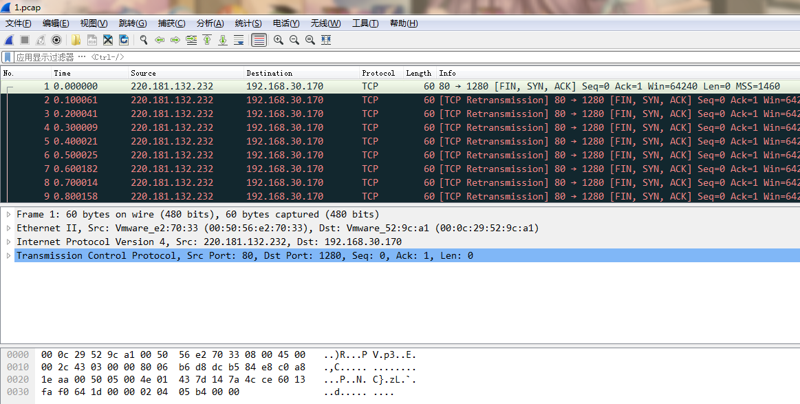Sort packets by the Time column header
This screenshot has height=404, width=800.
[90, 73]
